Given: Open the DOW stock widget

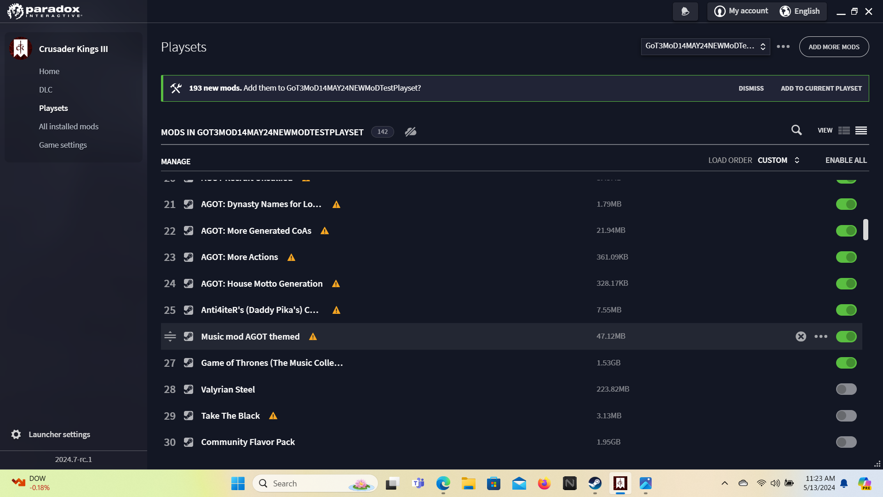Looking at the screenshot, I should (30, 483).
